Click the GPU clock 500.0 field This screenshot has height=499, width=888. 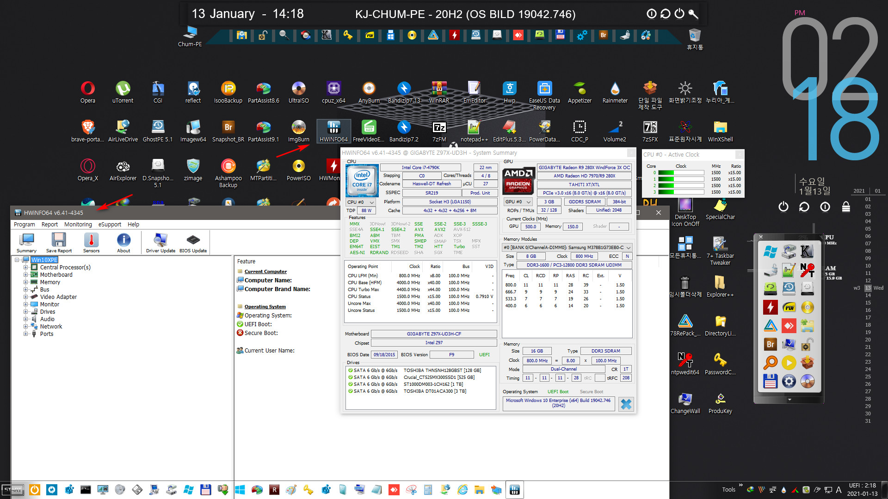[x=530, y=226]
